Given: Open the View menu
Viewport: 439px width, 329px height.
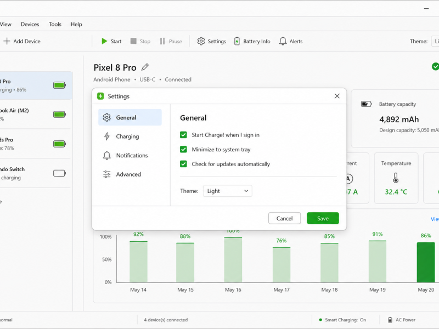Looking at the screenshot, I should click(x=5, y=24).
